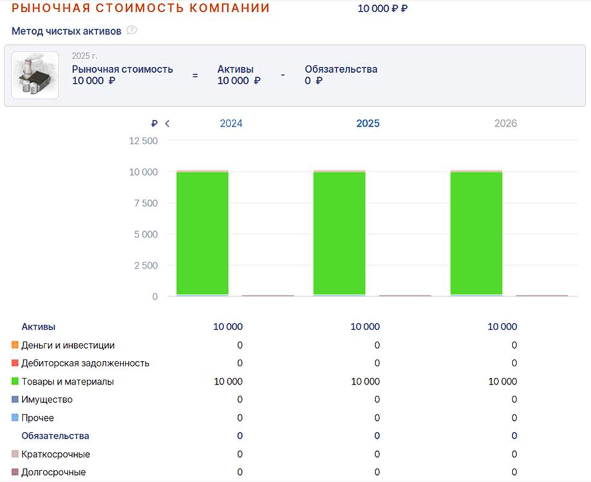591x482 pixels.
Task: Click the ruble currency symbol above chart
Action: click(154, 124)
